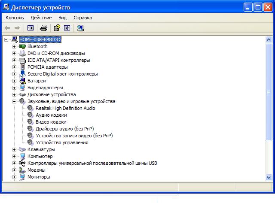The height and width of the screenshot is (203, 275).
Task: Click the Мониторы monitor icon
Action: pyautogui.click(x=22, y=177)
